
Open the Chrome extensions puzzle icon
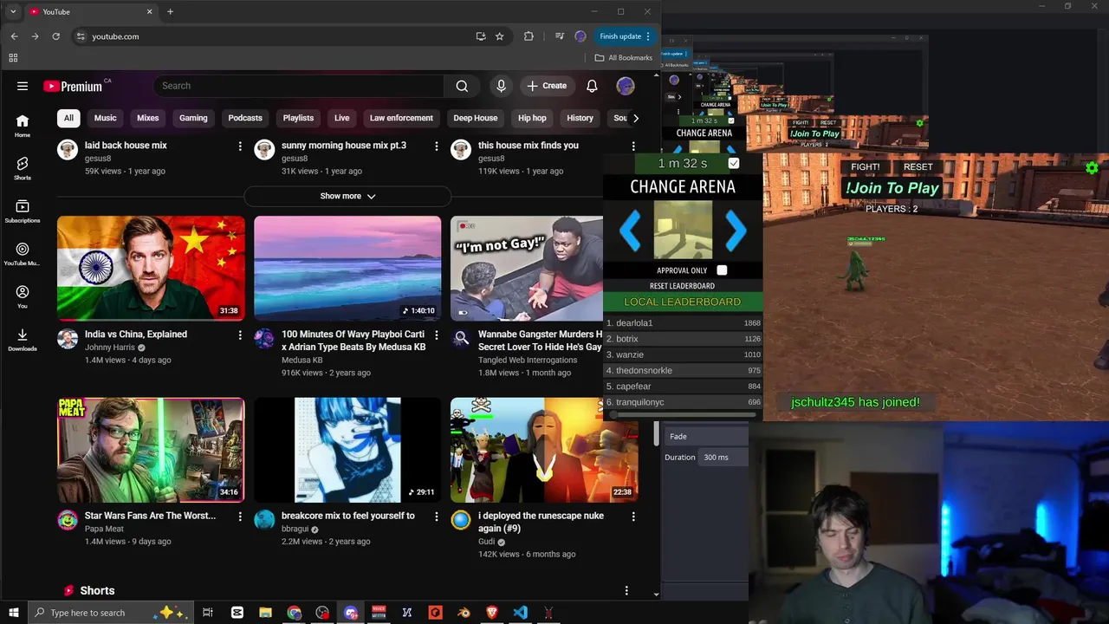529,36
